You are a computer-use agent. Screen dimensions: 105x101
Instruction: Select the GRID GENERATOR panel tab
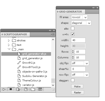coord(70,12)
